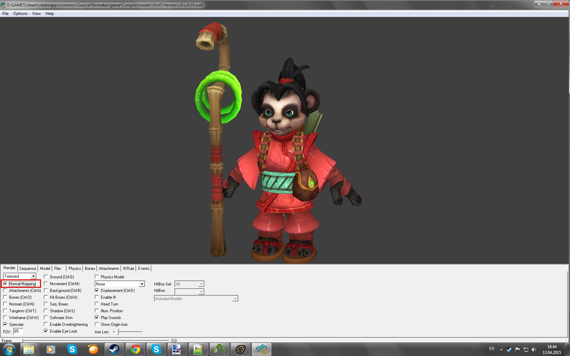Viewport: 570px width, 356px height.
Task: Open the Help menu
Action: 50,14
